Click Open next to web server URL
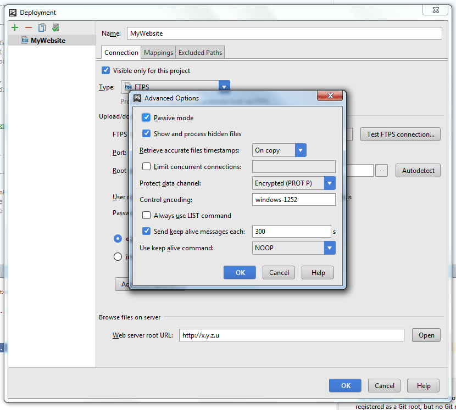The image size is (456, 410). [426, 335]
